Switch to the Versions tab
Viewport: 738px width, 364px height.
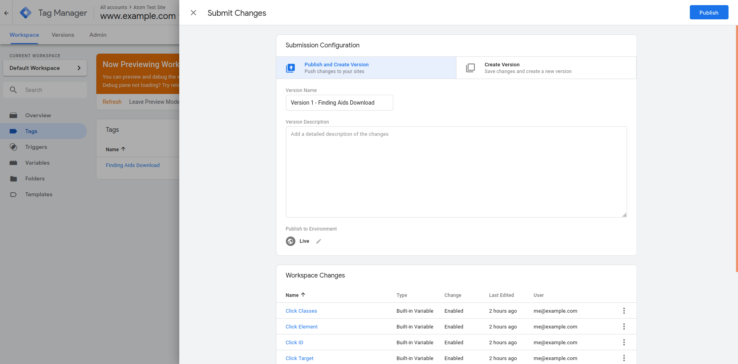(63, 35)
